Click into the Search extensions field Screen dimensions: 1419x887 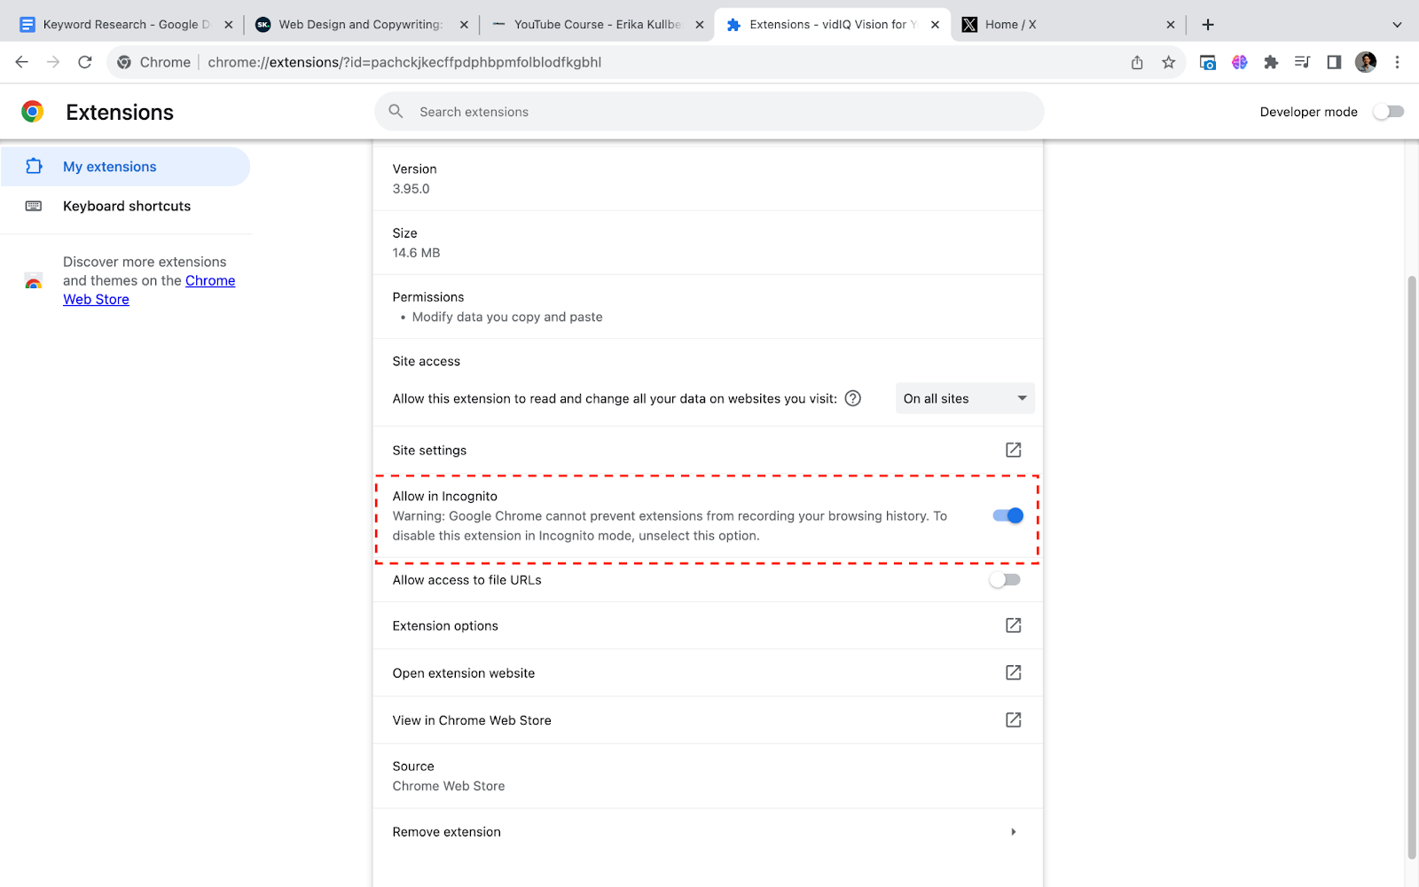coord(709,112)
